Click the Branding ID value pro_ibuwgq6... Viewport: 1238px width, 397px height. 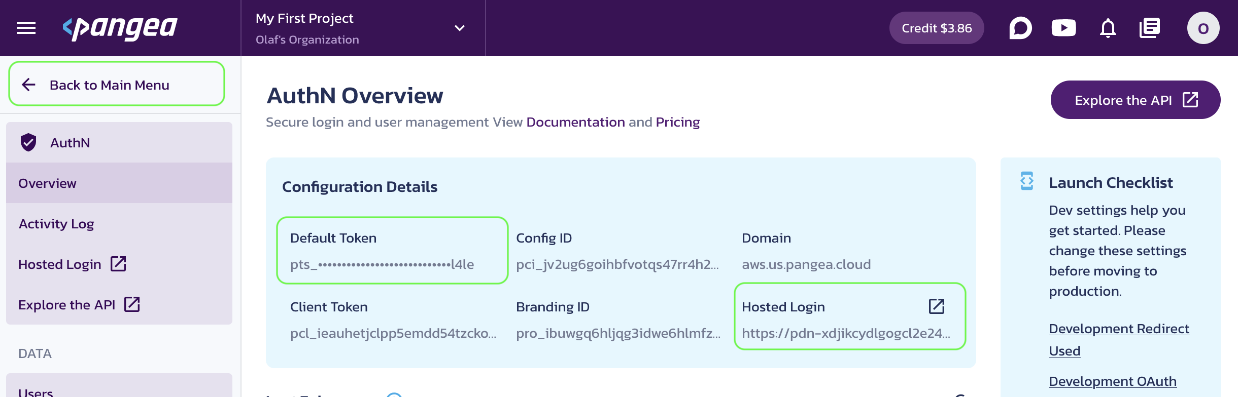pos(618,333)
